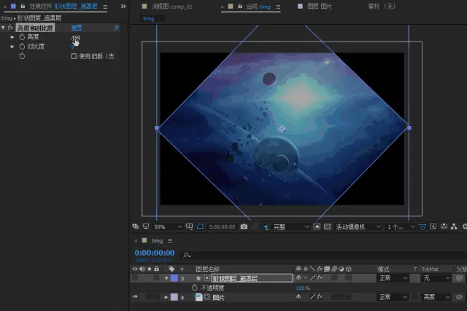Click the label tag column icon
Screen dimensions: 467x311
click(x=171, y=269)
